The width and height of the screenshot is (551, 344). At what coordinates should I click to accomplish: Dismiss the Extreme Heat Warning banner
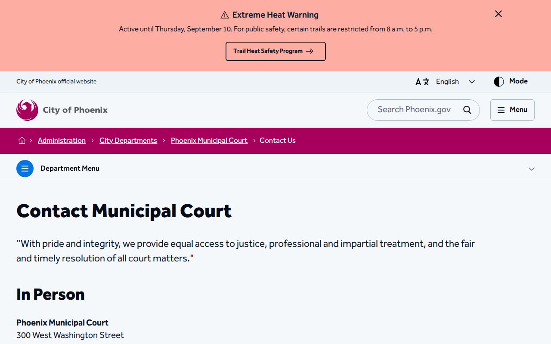tap(498, 14)
